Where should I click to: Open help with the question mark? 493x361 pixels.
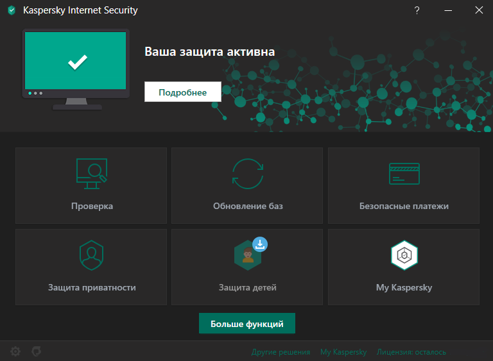417,10
